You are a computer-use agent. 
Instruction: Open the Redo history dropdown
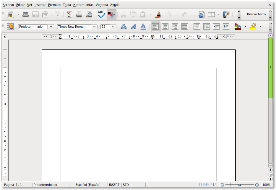192,14
